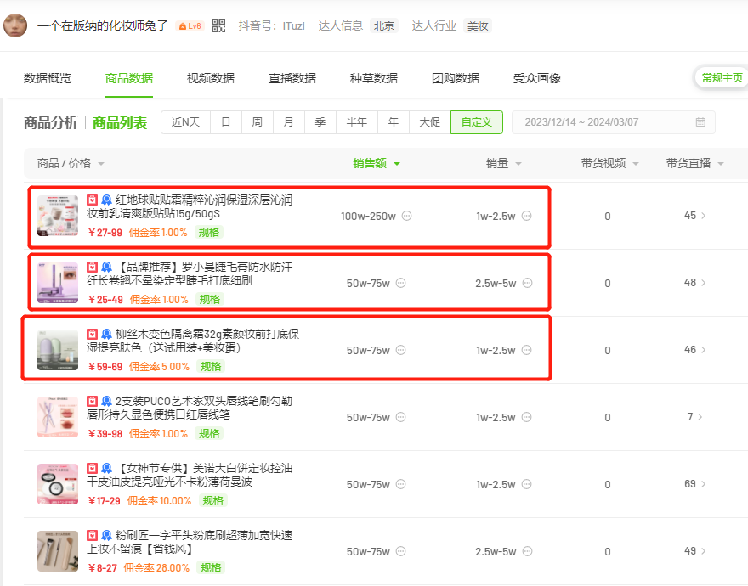Viewport: 748px width, 586px height.
Task: Click info icon beside 罗小曼 50w-75w sales
Action: pos(400,283)
